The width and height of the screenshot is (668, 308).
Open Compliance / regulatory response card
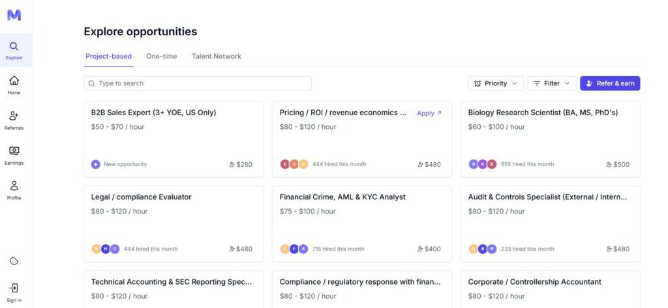pos(361,289)
